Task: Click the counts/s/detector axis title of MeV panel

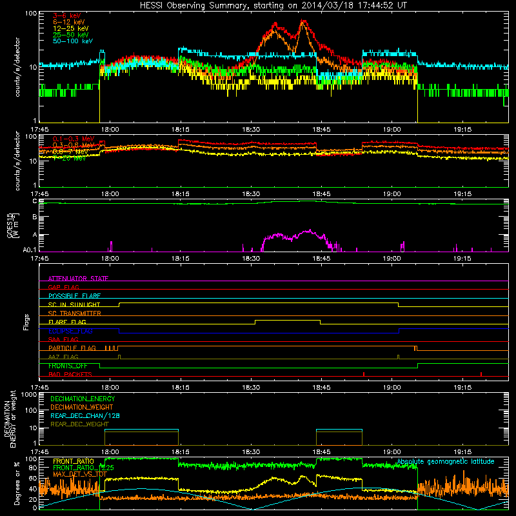Action: point(17,161)
